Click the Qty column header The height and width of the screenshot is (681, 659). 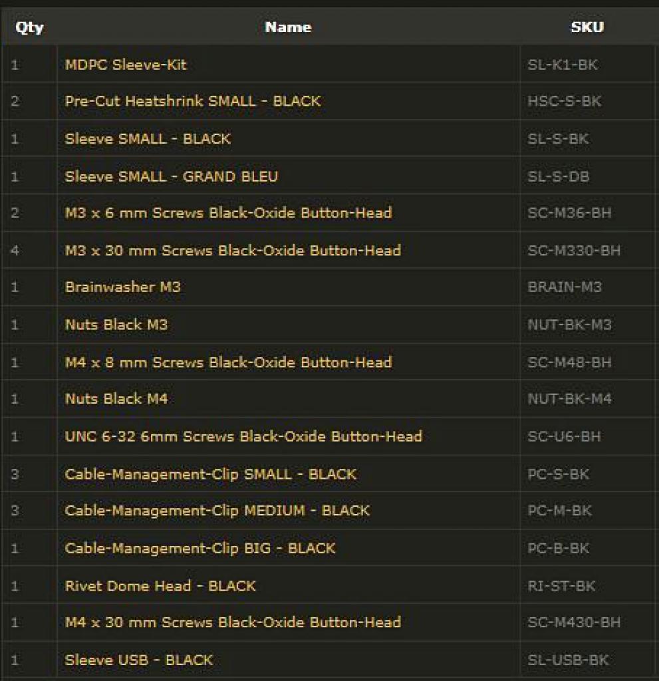(x=29, y=28)
